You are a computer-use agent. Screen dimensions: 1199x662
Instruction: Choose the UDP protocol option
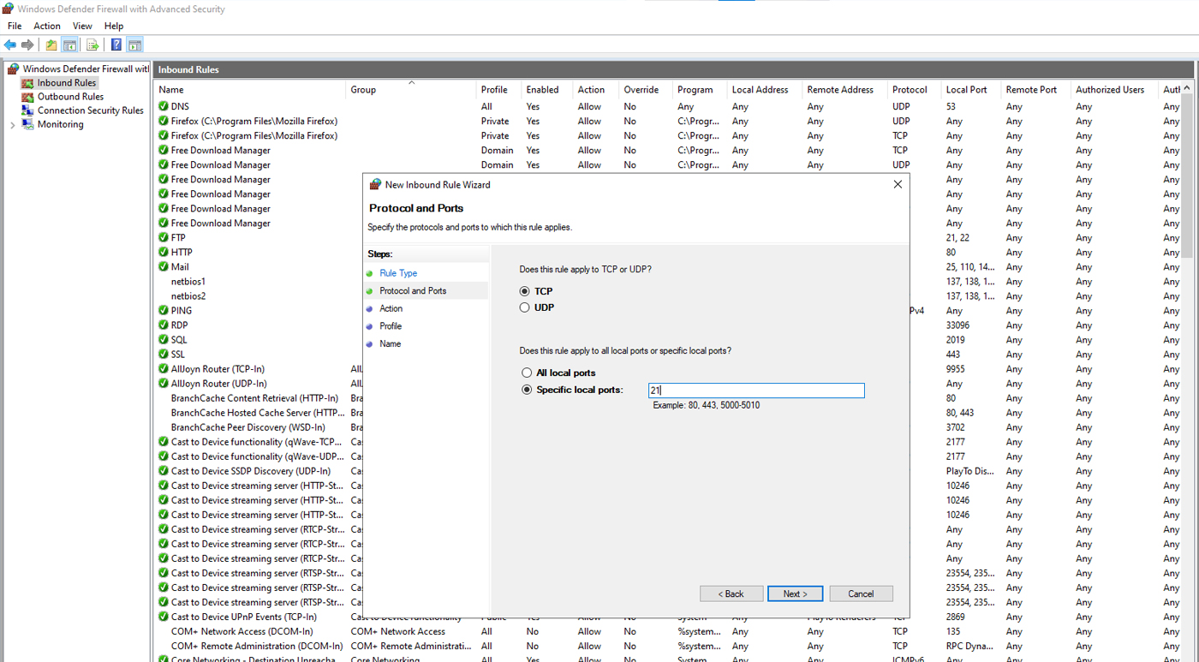(x=525, y=307)
